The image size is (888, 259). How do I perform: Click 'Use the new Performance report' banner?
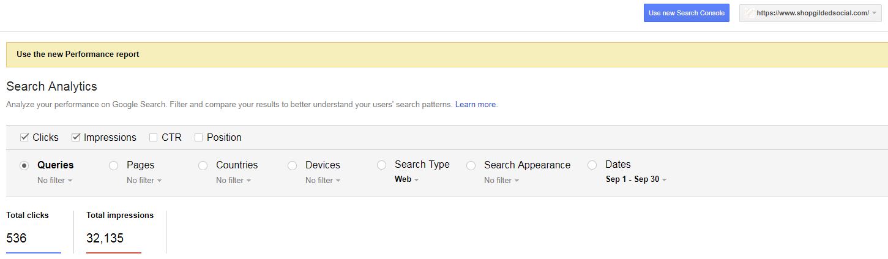click(x=78, y=54)
